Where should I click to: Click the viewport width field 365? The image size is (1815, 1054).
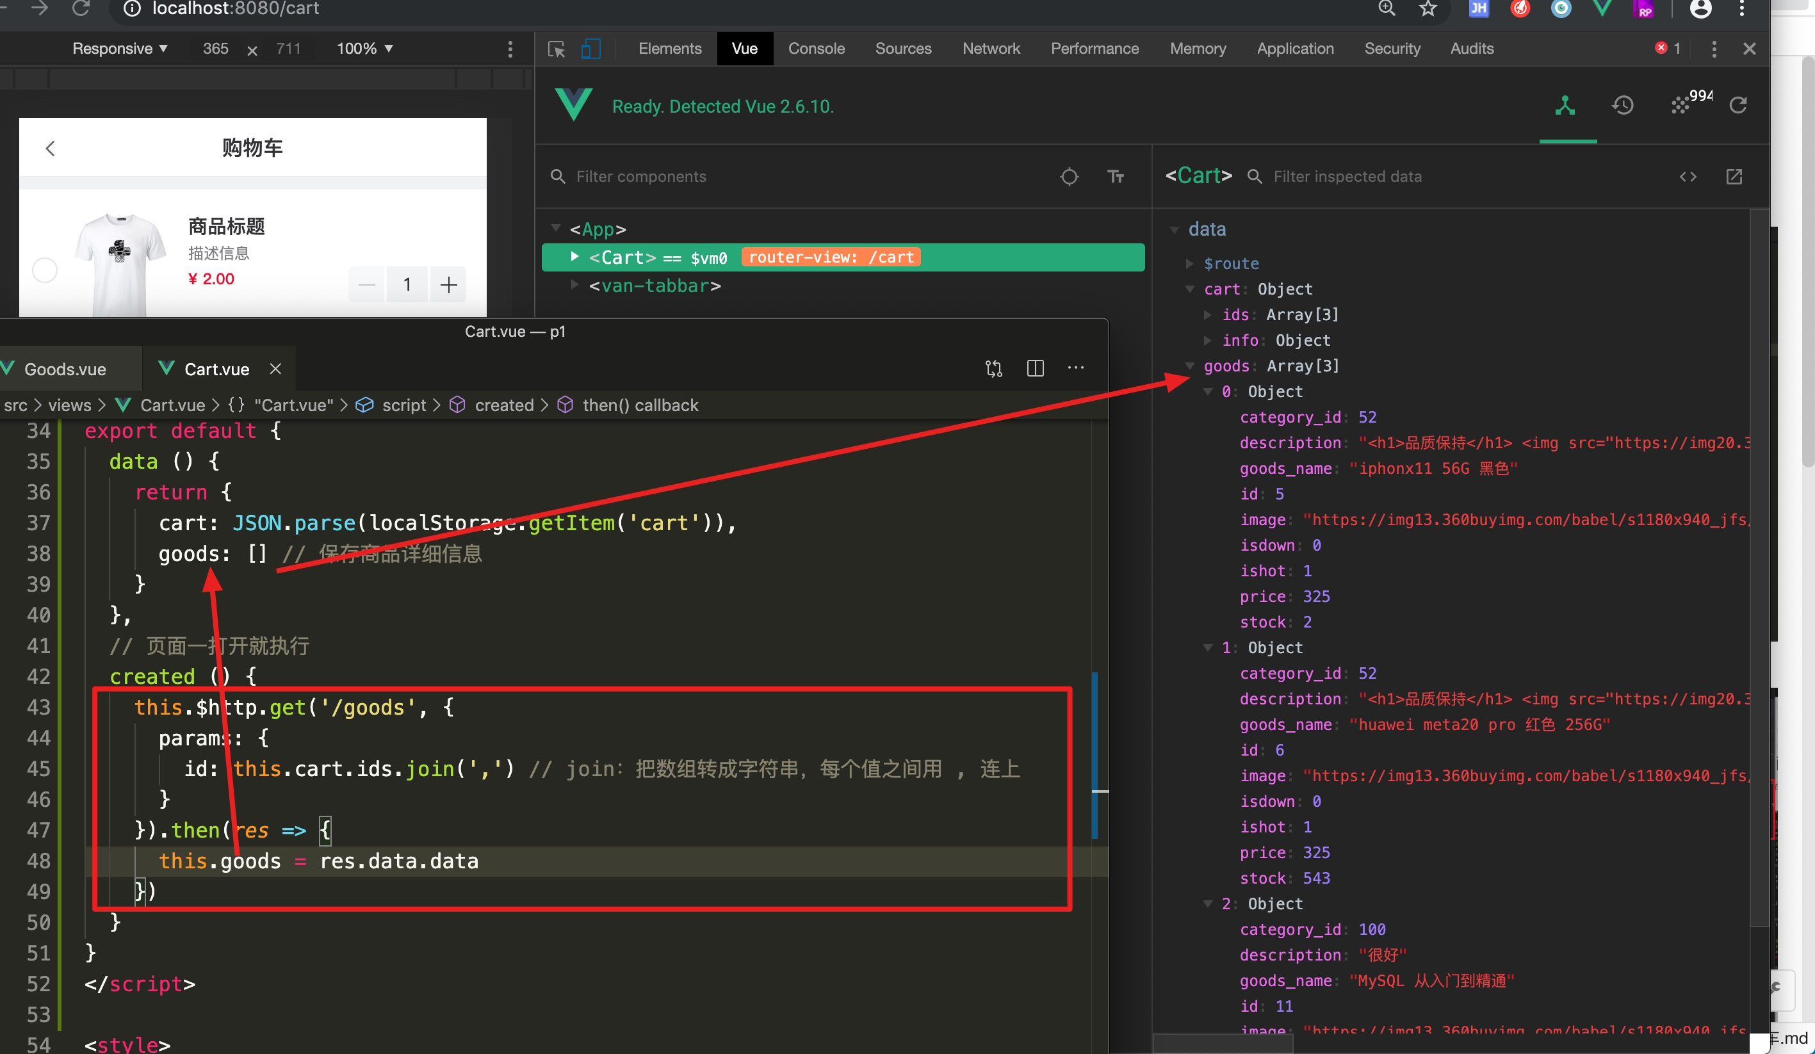pos(215,48)
